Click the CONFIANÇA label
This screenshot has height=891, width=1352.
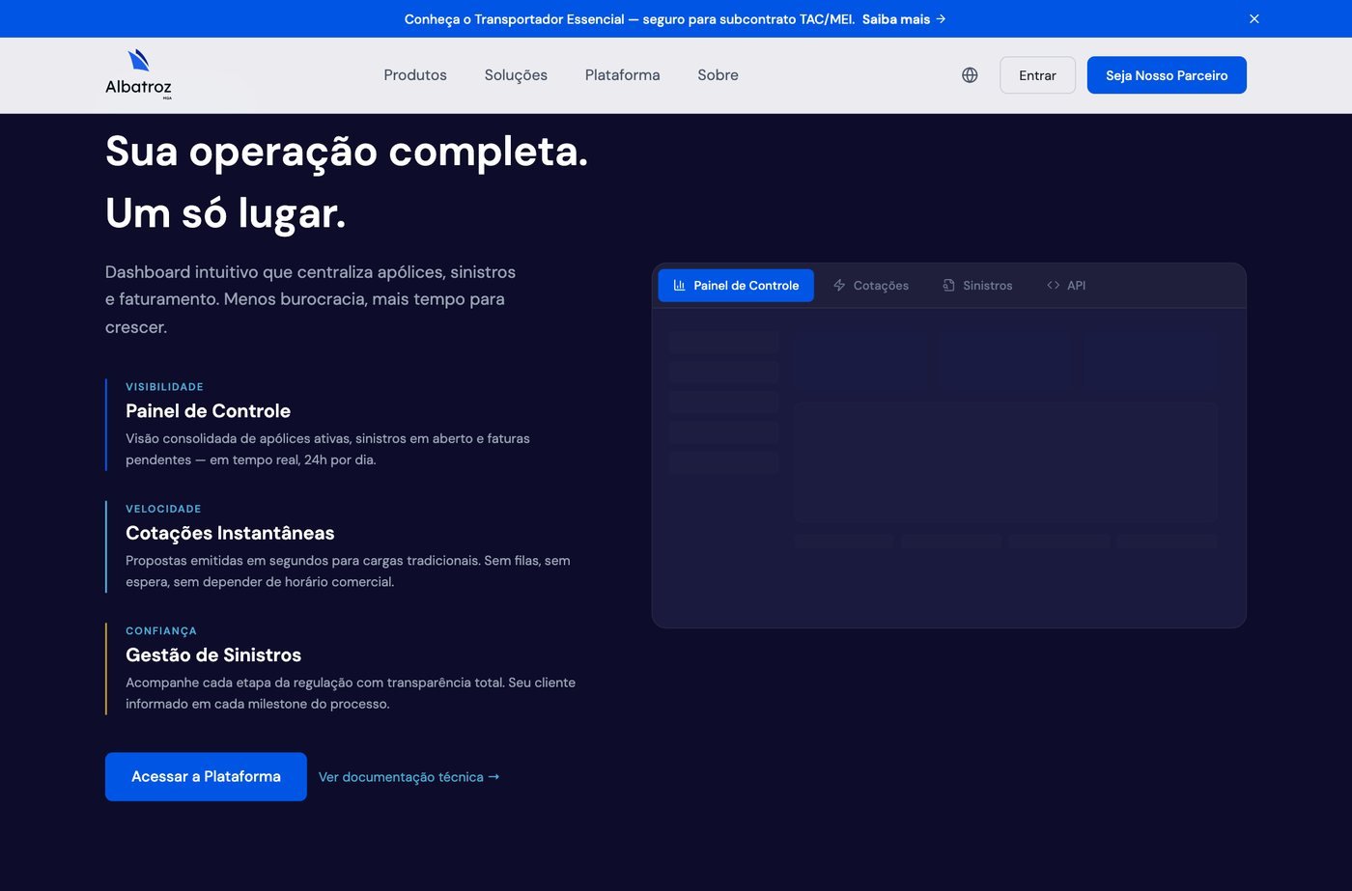pos(161,631)
